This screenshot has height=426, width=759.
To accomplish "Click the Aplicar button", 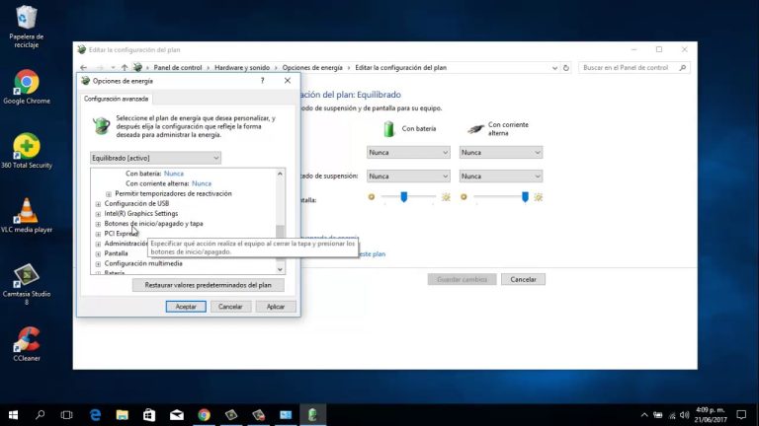I will tap(276, 307).
